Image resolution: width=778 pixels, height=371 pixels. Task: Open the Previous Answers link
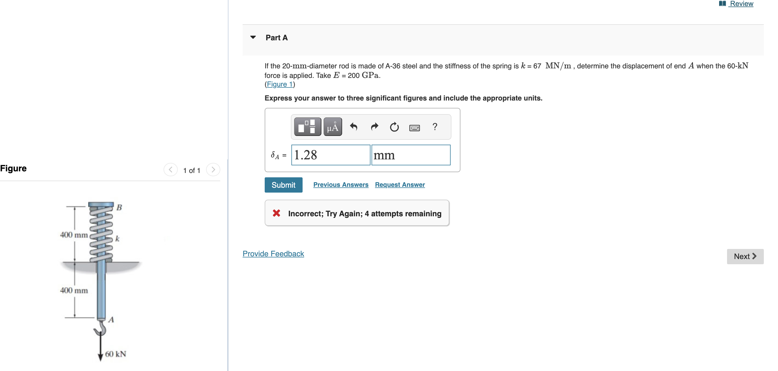point(340,185)
